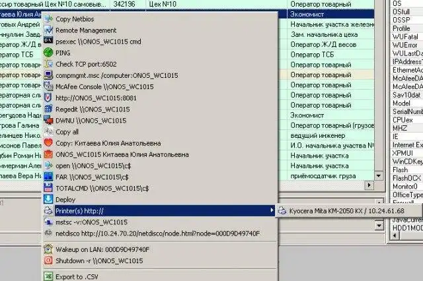Run psexec \\ONOS_WC1015 cmd entry

pos(160,42)
